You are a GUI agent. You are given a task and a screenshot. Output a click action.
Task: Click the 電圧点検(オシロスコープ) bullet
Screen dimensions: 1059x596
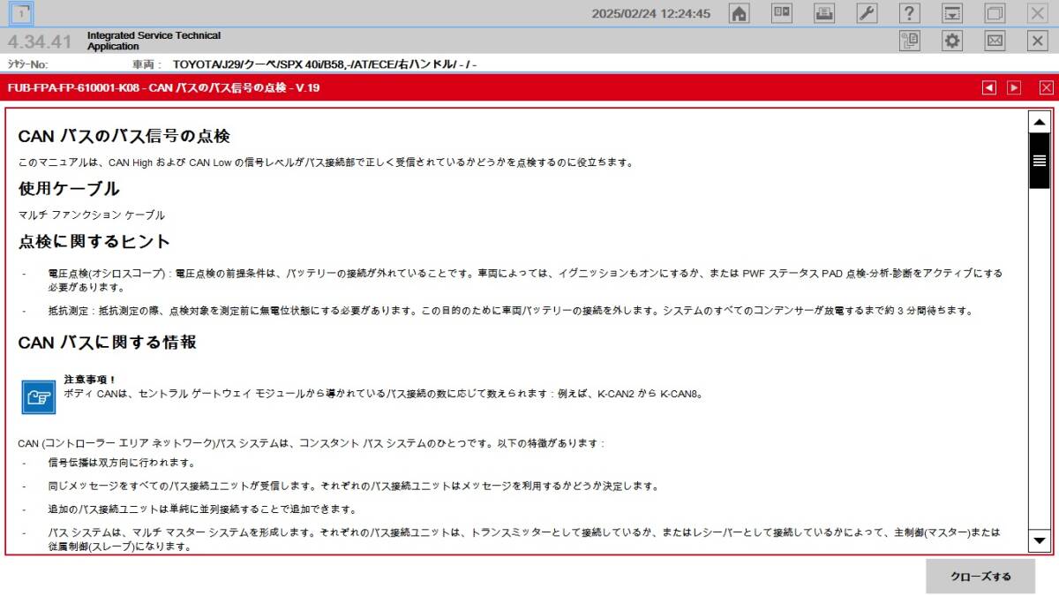pyautogui.click(x=525, y=280)
